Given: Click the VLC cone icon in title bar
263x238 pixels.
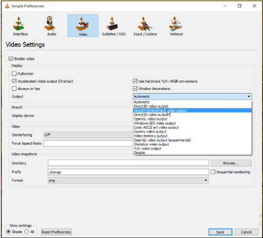Looking at the screenshot, I should [7, 6].
